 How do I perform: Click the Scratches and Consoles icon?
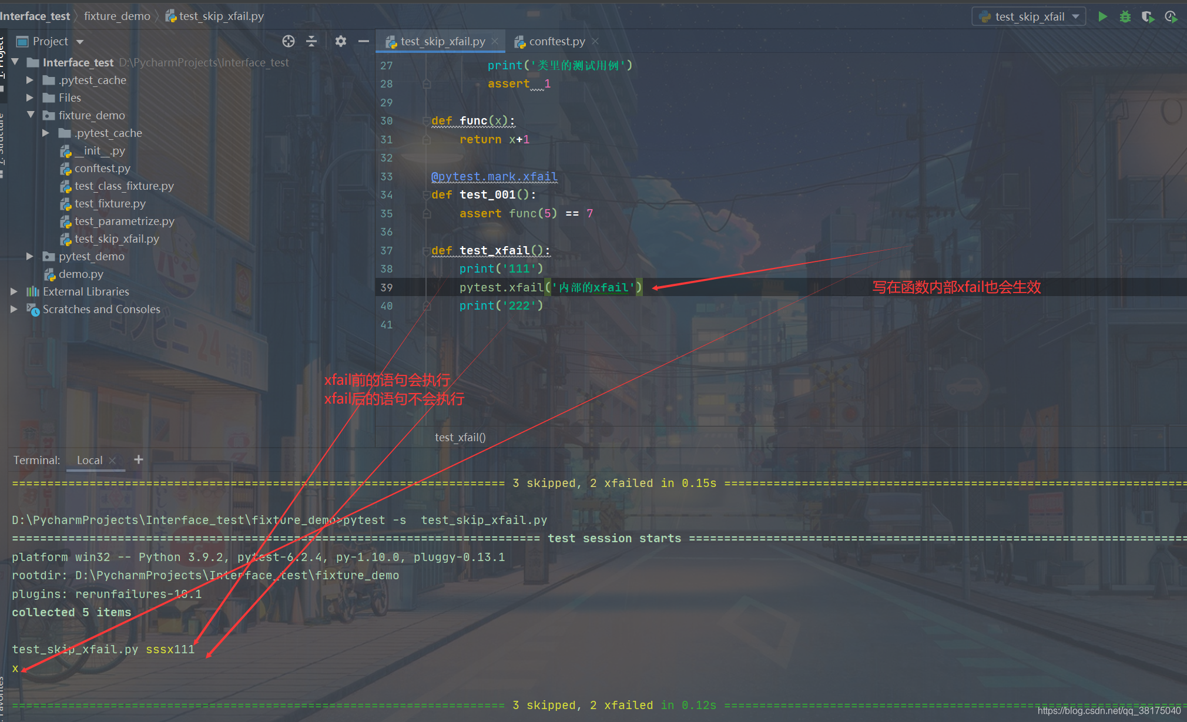pos(33,309)
